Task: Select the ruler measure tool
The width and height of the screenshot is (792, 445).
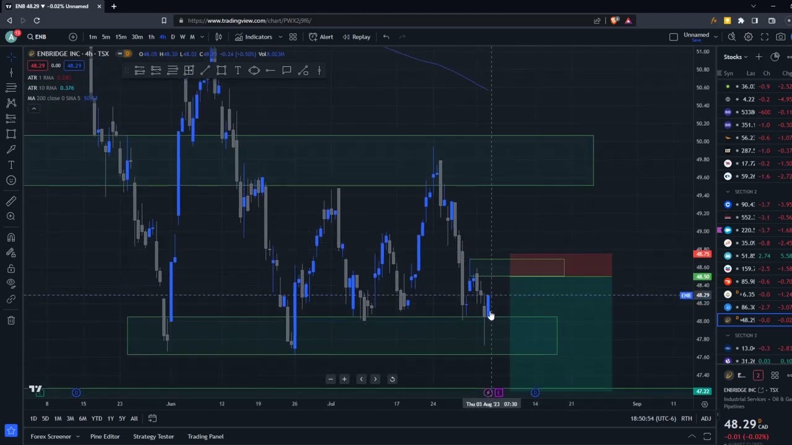Action: pyautogui.click(x=11, y=201)
